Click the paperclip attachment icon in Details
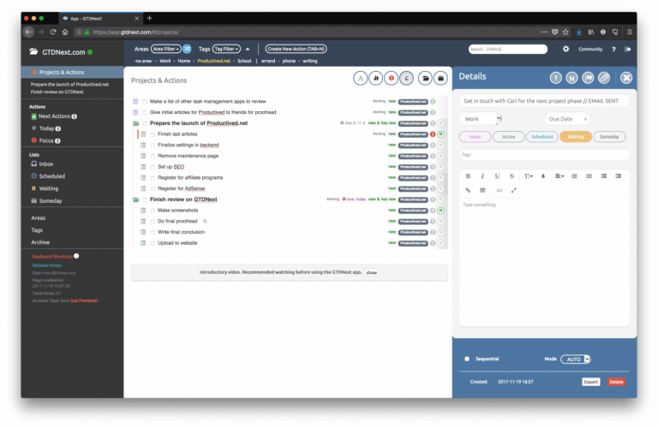This screenshot has width=658, height=428. 604,78
